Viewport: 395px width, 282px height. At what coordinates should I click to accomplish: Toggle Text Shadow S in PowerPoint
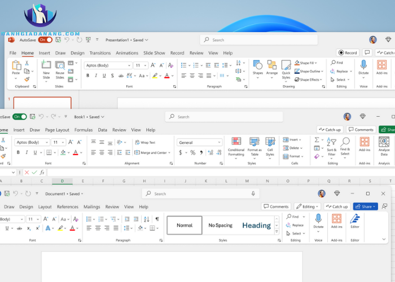point(112,76)
